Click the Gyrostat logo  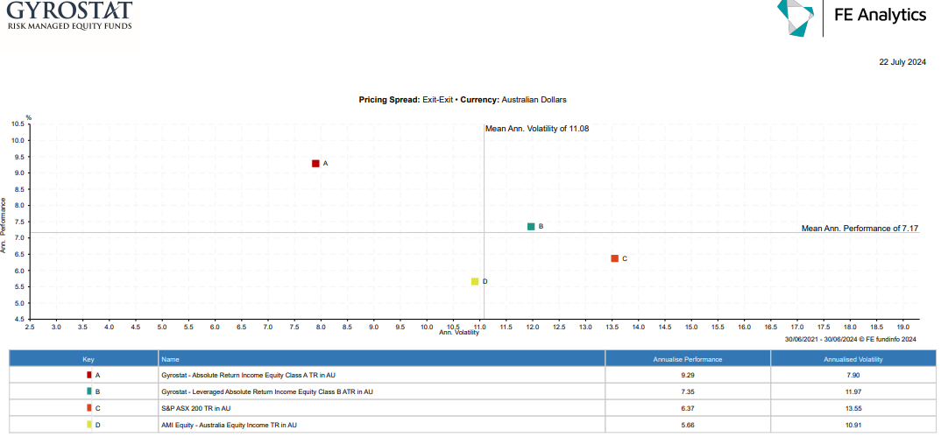pos(68,14)
